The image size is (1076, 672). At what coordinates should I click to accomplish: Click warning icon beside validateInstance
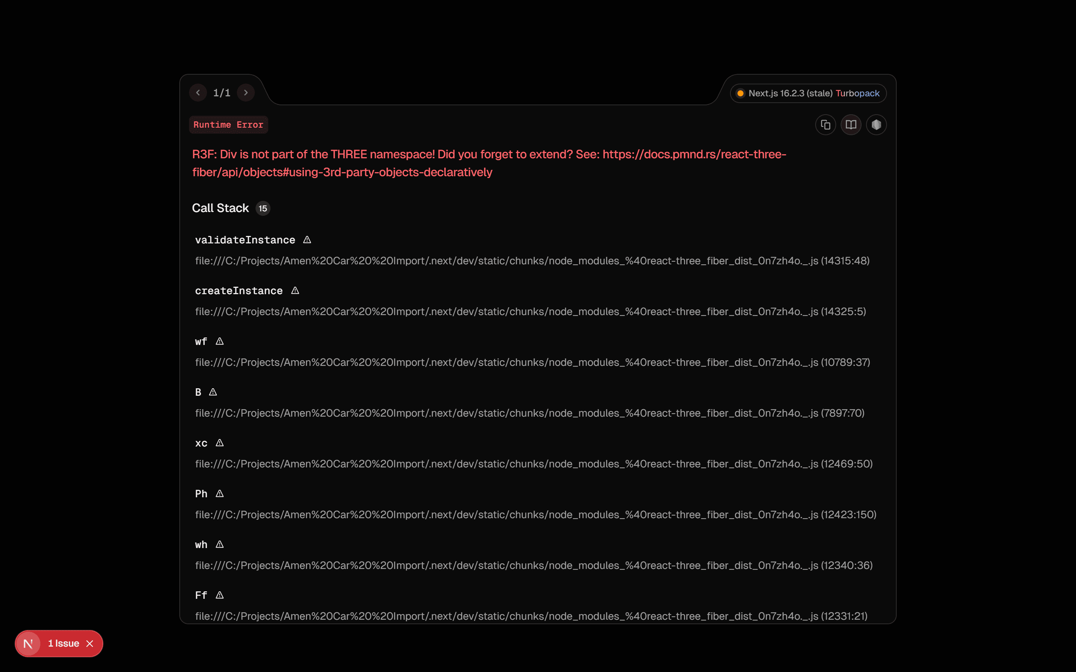tap(307, 240)
